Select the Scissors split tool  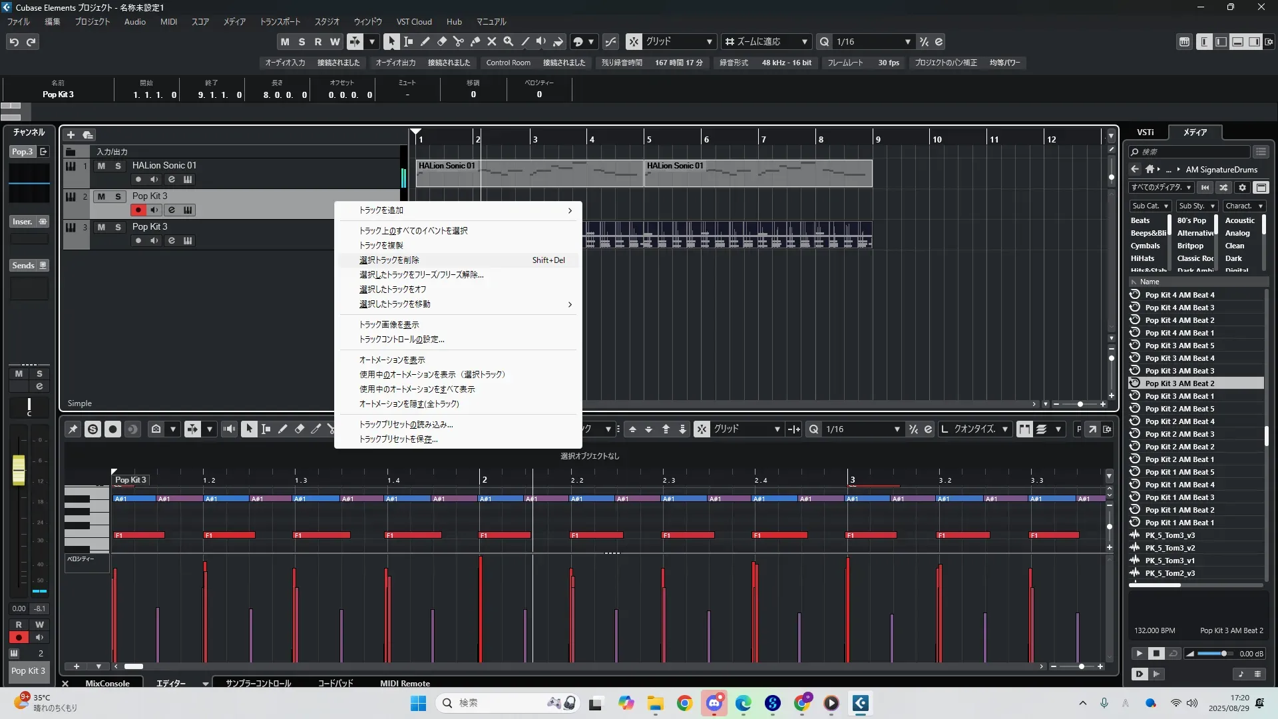pyautogui.click(x=458, y=41)
